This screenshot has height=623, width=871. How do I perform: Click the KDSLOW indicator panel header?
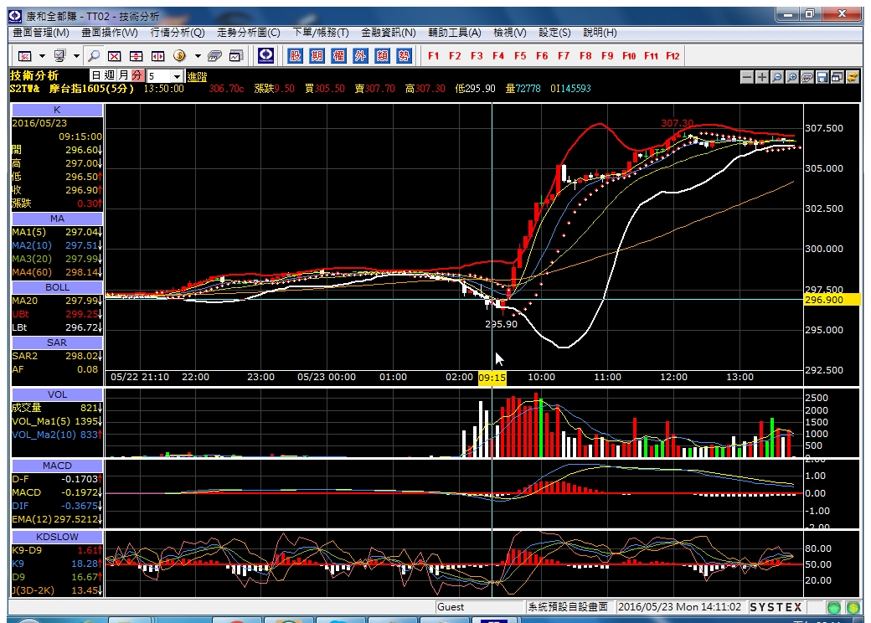pyautogui.click(x=57, y=537)
